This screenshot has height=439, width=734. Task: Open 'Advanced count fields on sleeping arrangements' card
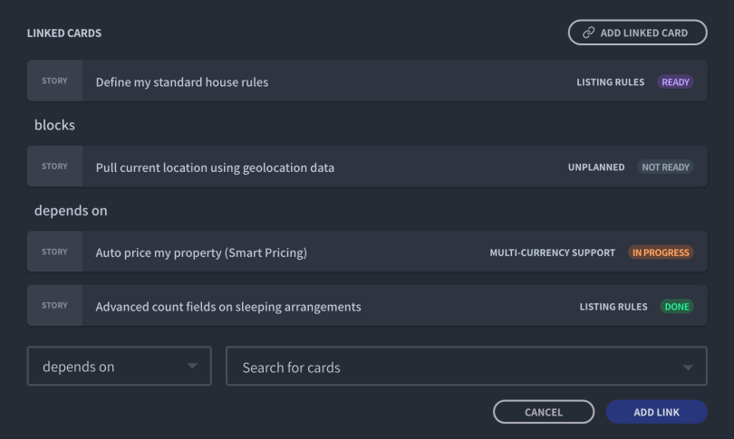tap(367, 306)
